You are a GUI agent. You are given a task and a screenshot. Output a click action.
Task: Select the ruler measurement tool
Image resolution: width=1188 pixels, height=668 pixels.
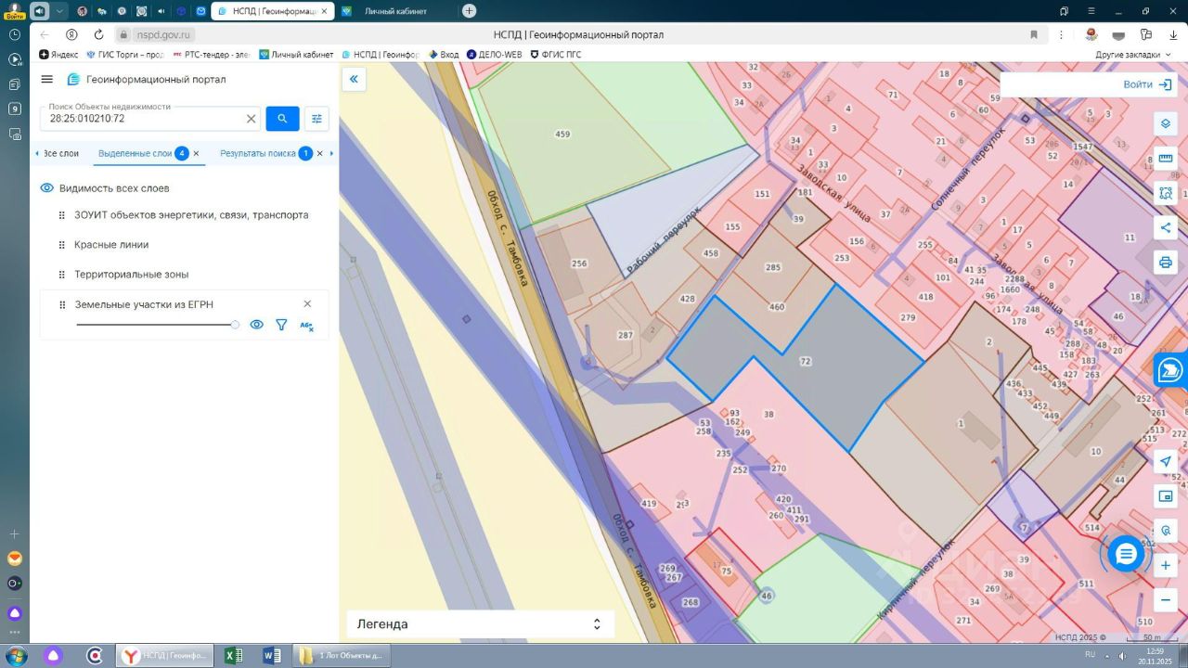click(1166, 159)
